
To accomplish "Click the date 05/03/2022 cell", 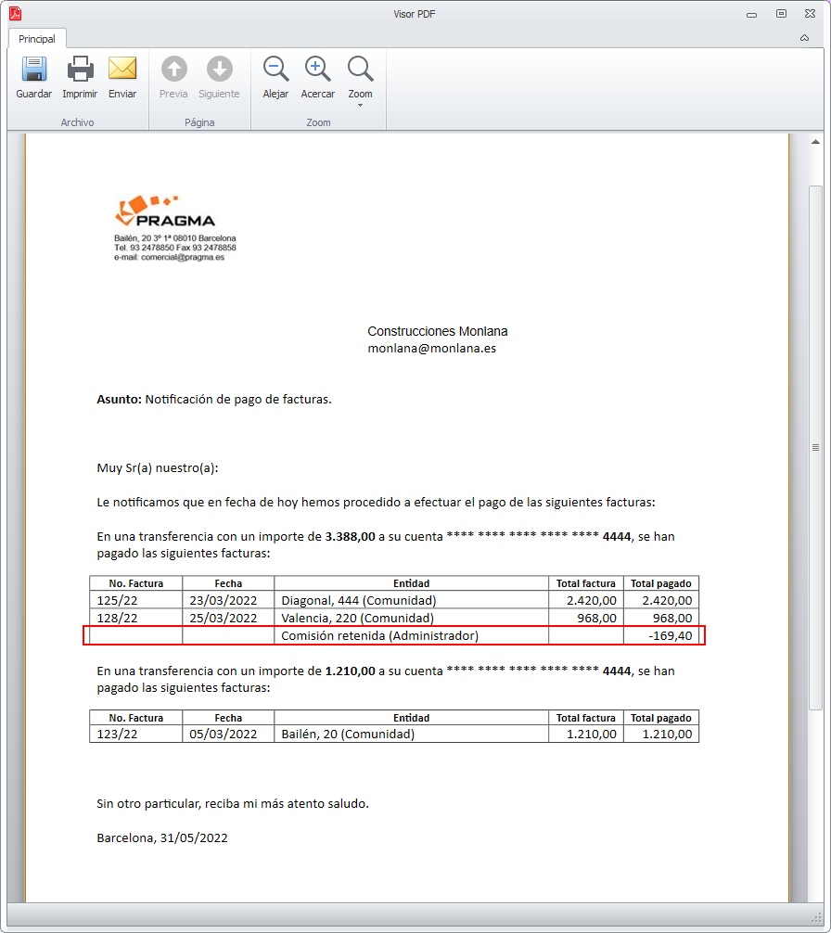I will 228,734.
